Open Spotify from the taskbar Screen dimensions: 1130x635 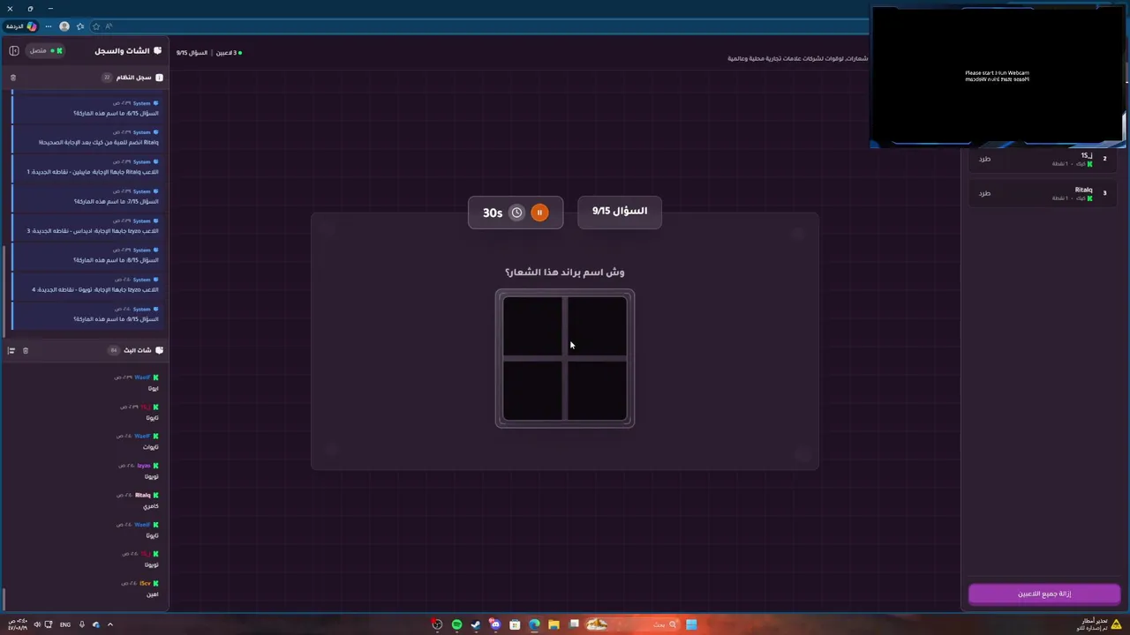click(456, 624)
